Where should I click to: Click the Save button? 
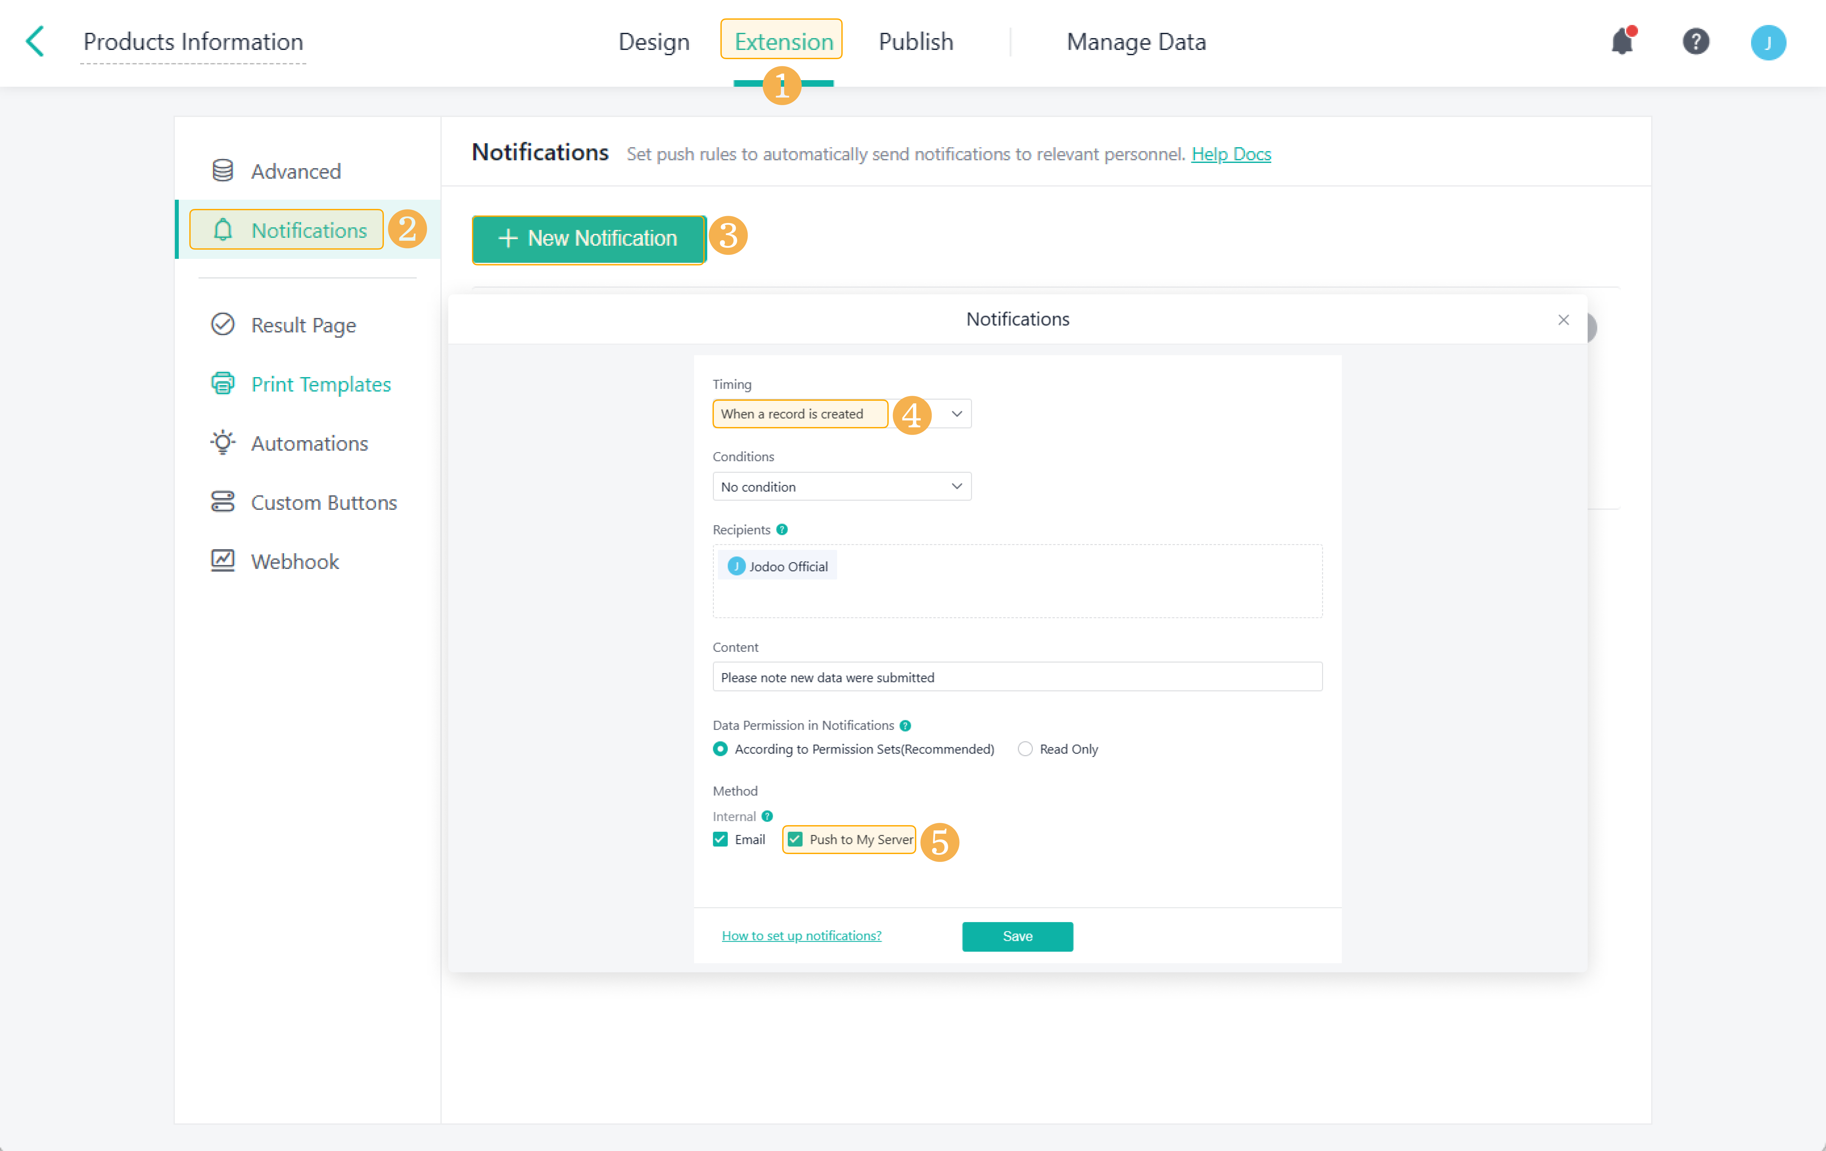[x=1017, y=937]
